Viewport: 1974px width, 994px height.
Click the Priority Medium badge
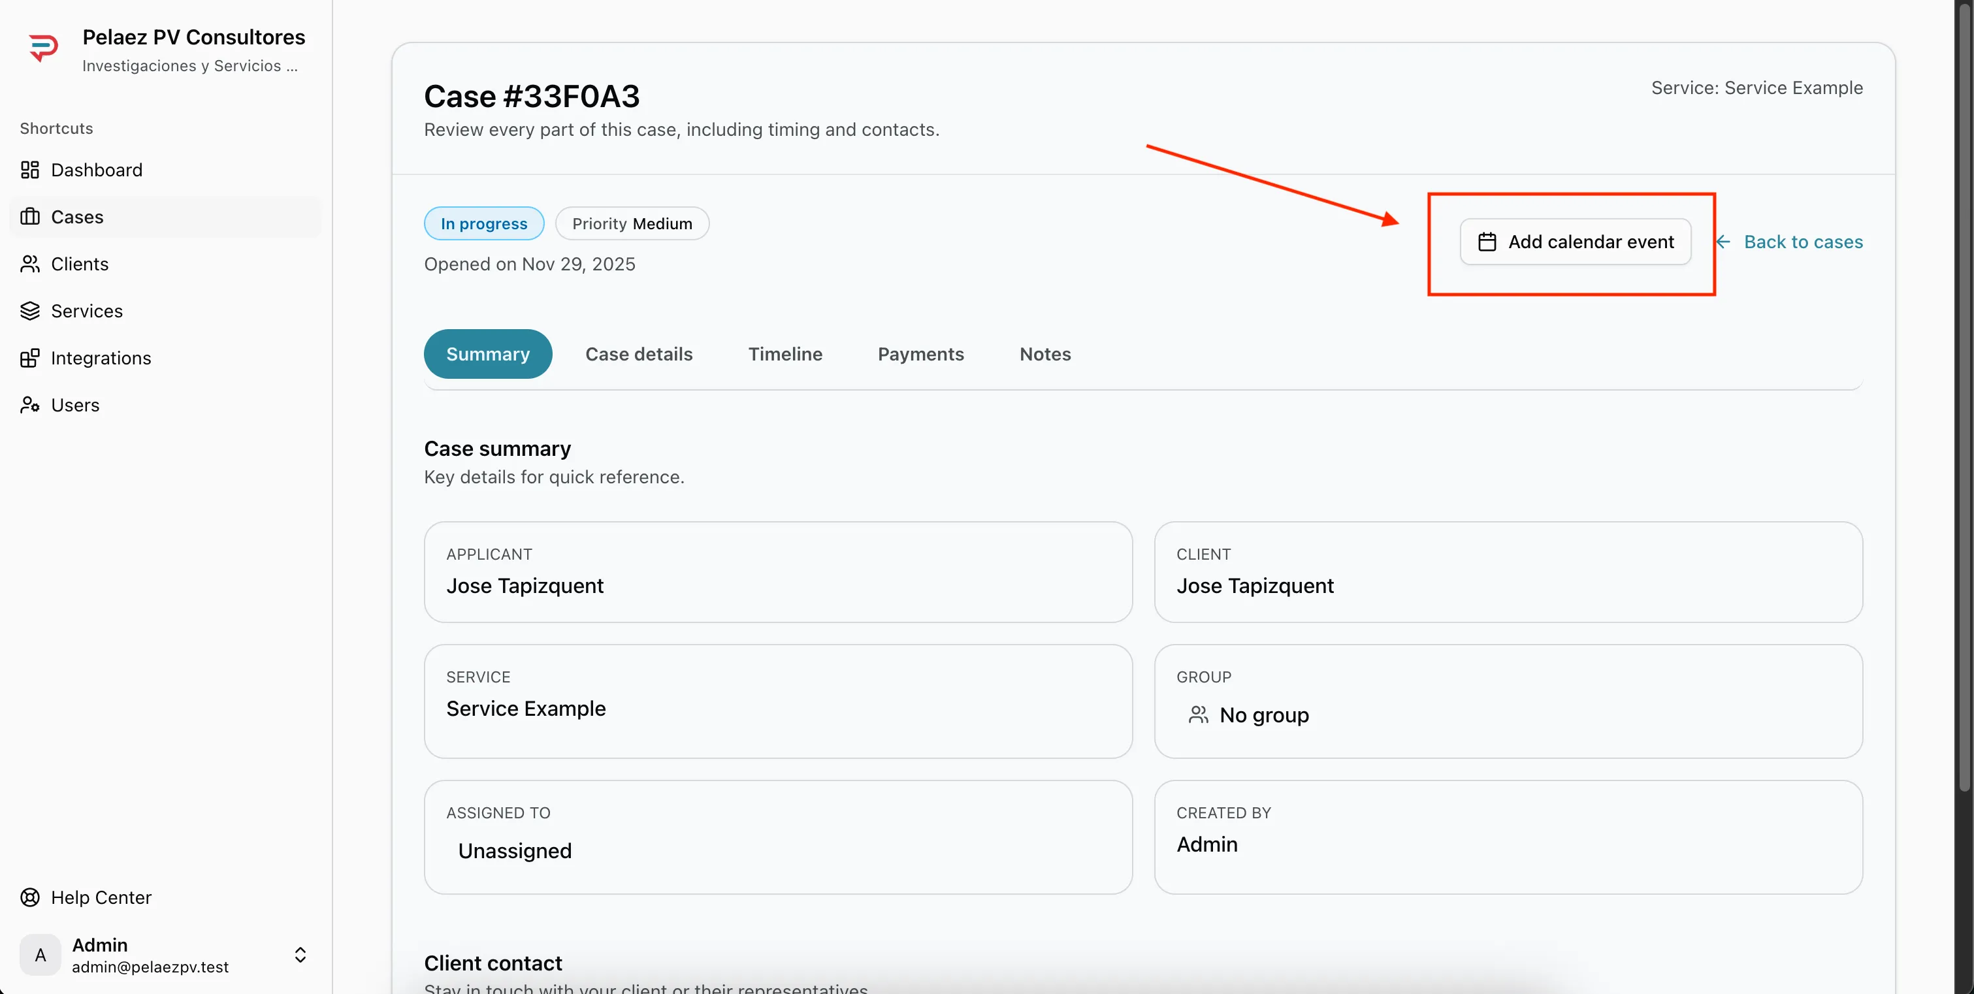[632, 223]
